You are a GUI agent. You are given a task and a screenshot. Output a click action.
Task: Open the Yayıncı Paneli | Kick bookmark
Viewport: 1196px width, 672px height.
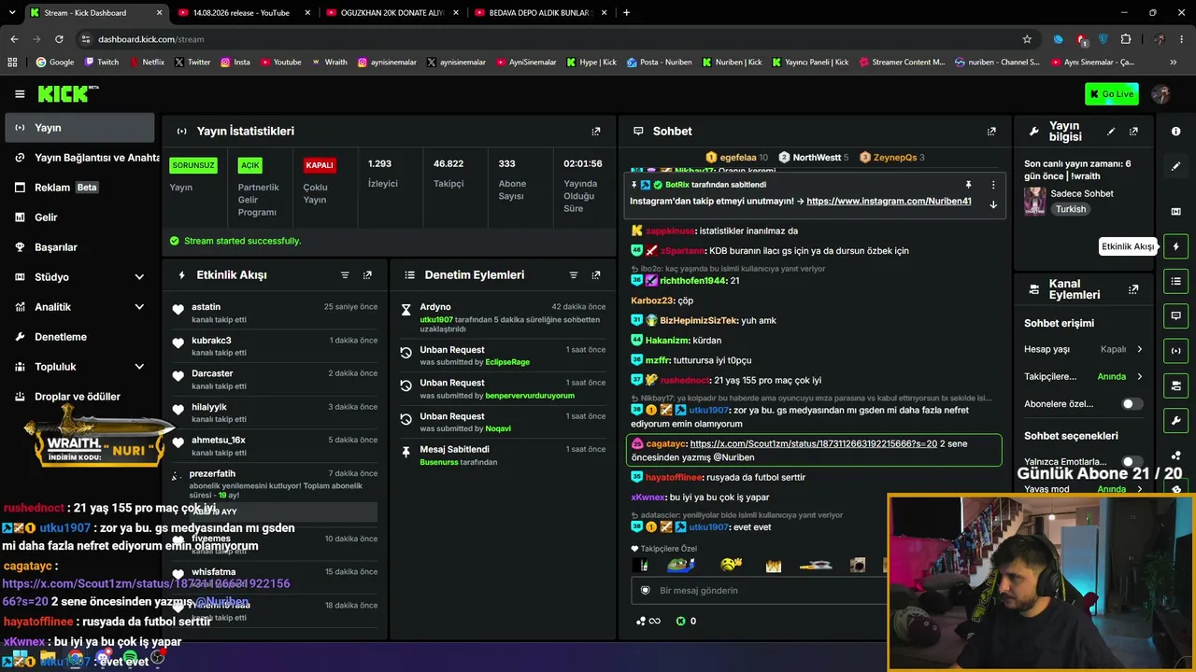[810, 63]
